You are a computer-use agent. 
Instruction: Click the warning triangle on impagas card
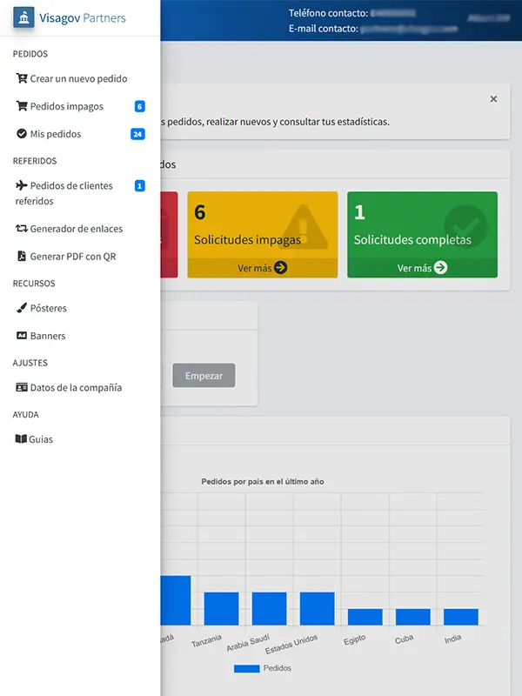click(304, 227)
